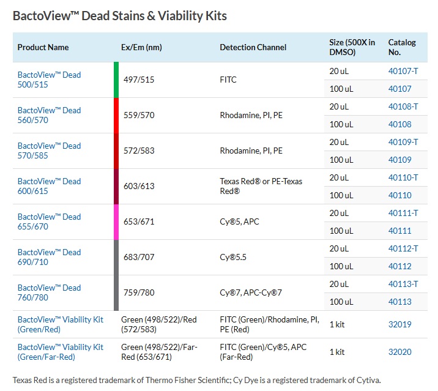Click catalog number 40107-T
The image size is (438, 391).
click(x=403, y=71)
